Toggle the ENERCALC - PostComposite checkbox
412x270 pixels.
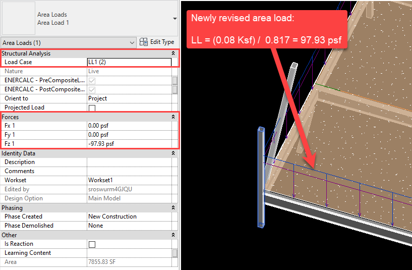pos(92,90)
